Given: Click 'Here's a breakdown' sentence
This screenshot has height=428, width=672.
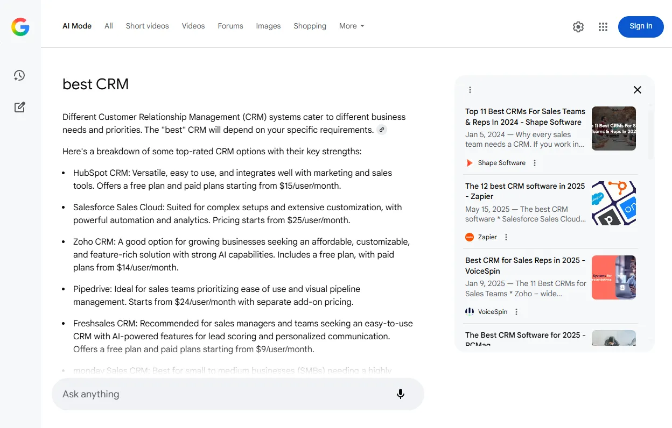Looking at the screenshot, I should tap(212, 151).
